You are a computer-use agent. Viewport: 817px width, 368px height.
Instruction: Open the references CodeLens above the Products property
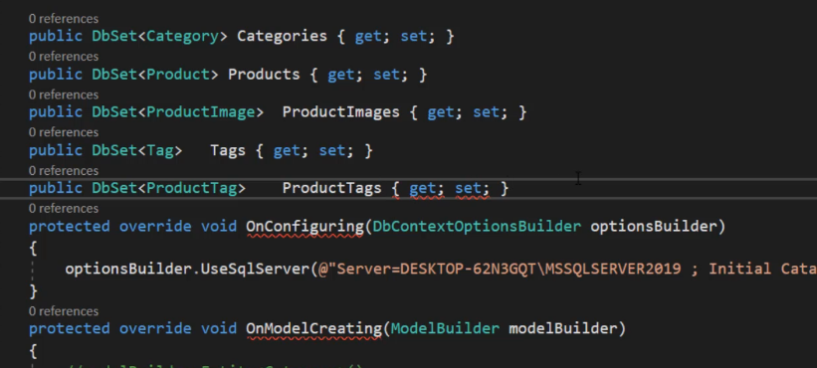(64, 57)
